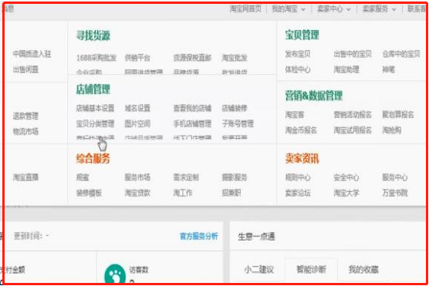Open 规则中心 under 卖家资讯
Viewport: 429px width, 286px height.
[x=298, y=177]
